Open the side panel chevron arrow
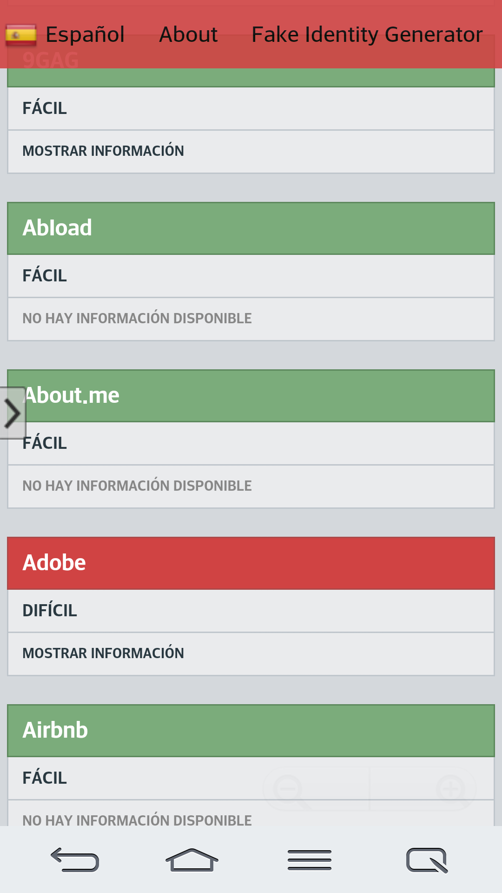Screen dimensions: 502x893 click(13, 413)
